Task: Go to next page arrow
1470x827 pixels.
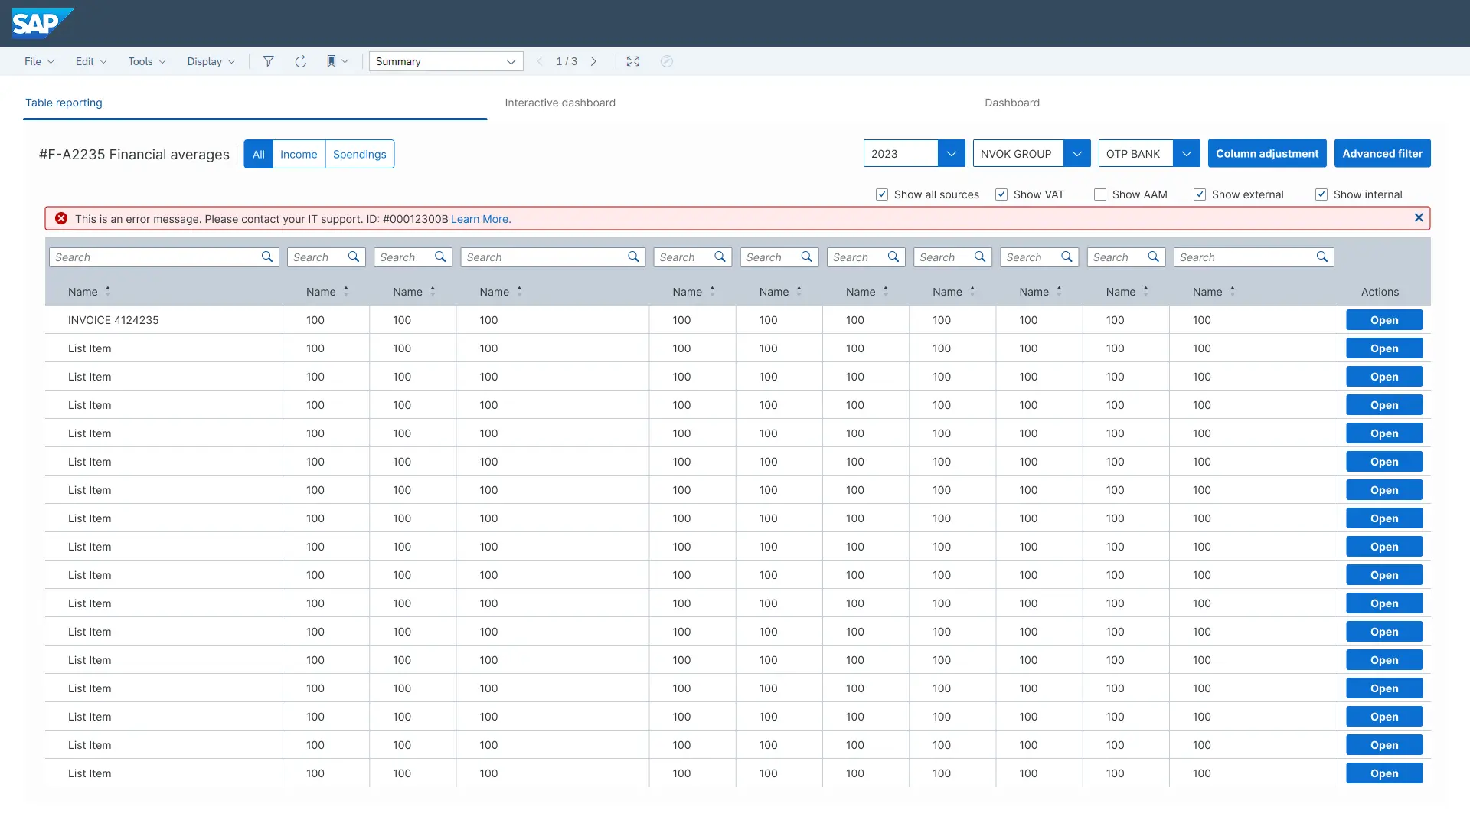Action: [x=593, y=61]
